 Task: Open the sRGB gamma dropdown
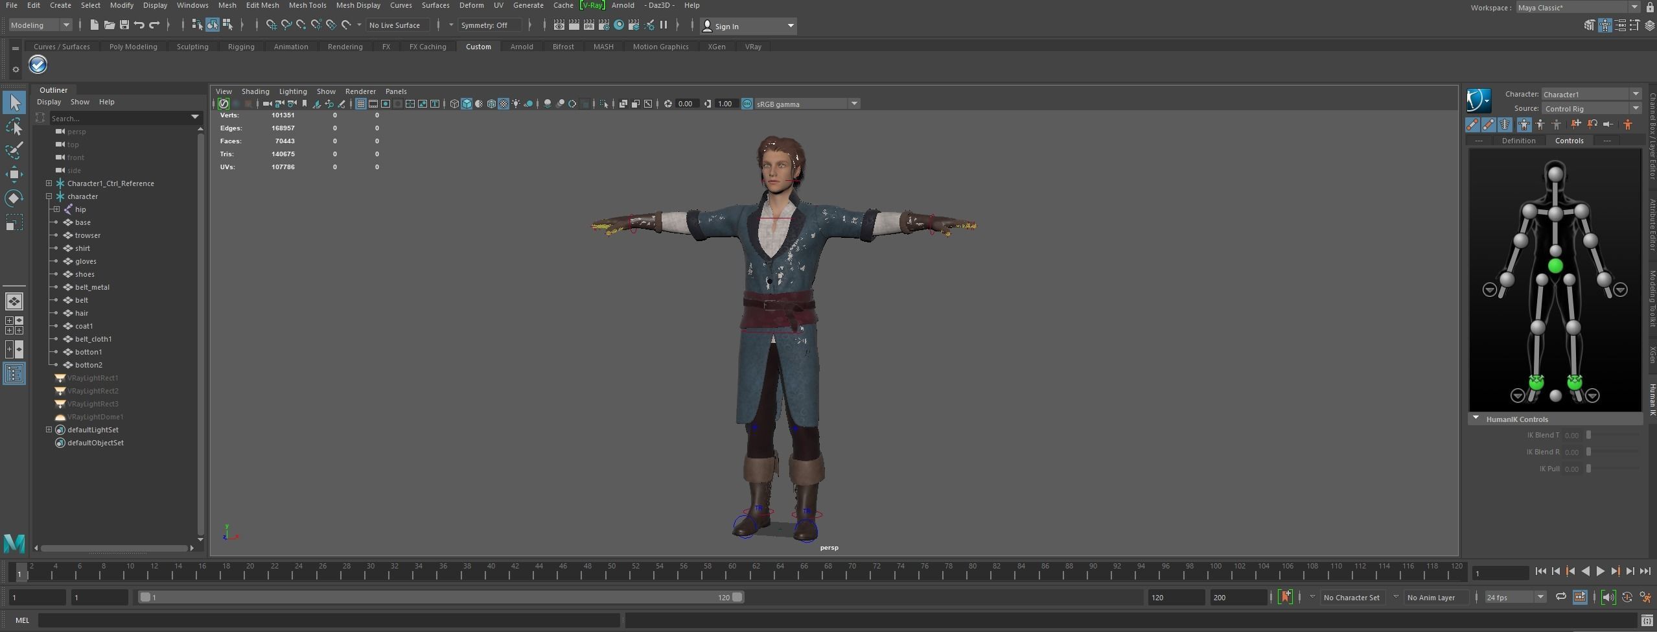tap(807, 104)
